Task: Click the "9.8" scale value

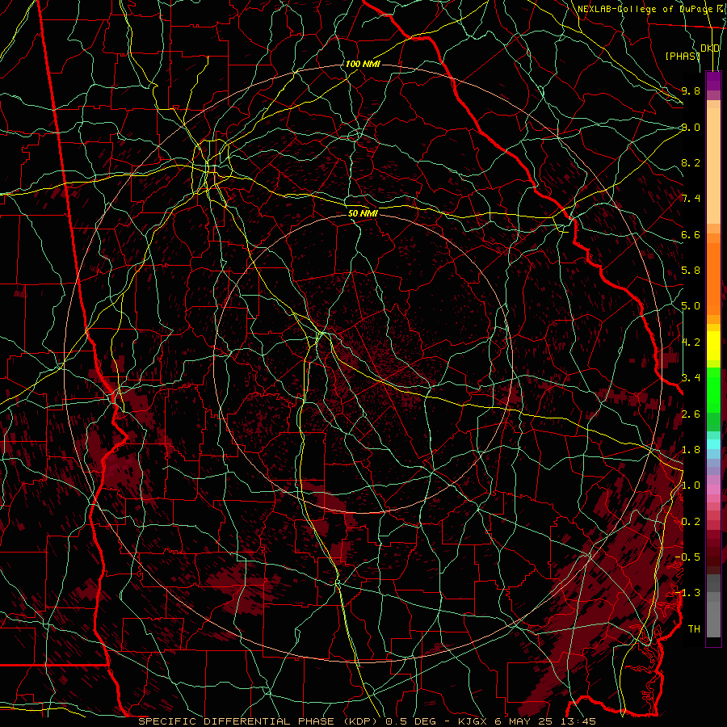Action: [x=691, y=90]
